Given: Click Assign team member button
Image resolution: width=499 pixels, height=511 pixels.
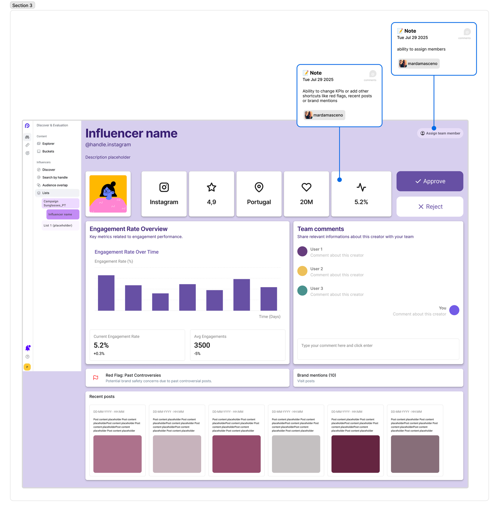Looking at the screenshot, I should (440, 133).
